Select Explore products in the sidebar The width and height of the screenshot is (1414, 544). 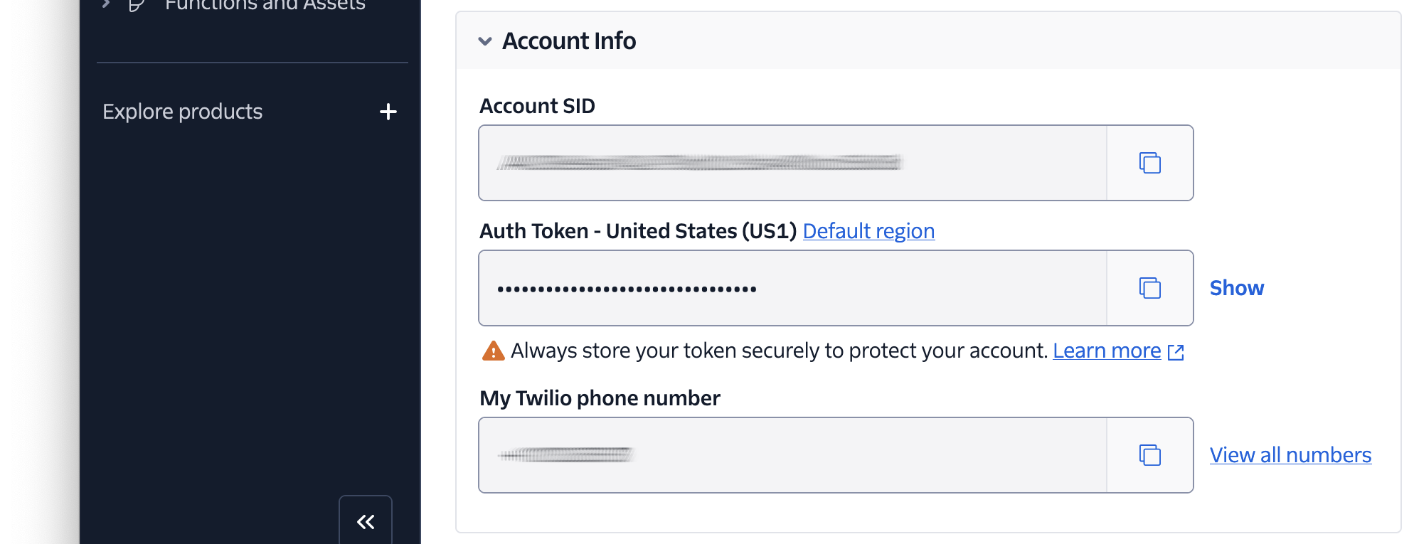click(x=182, y=112)
